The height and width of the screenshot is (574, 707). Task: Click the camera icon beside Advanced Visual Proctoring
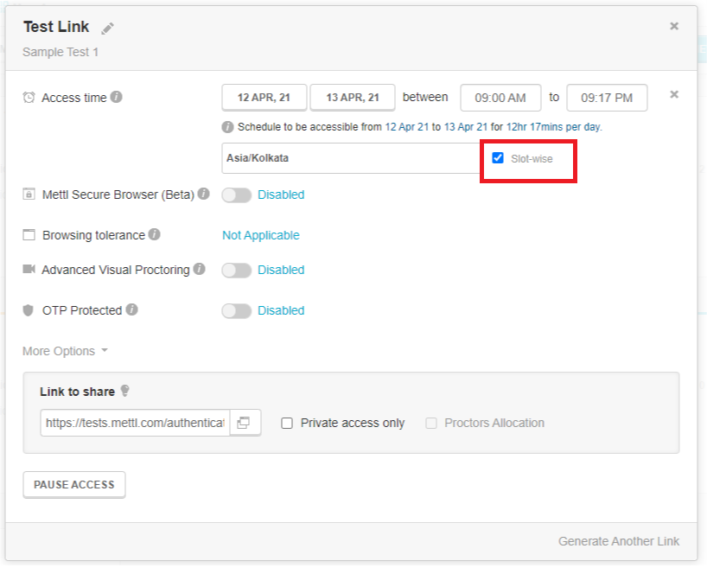click(28, 270)
